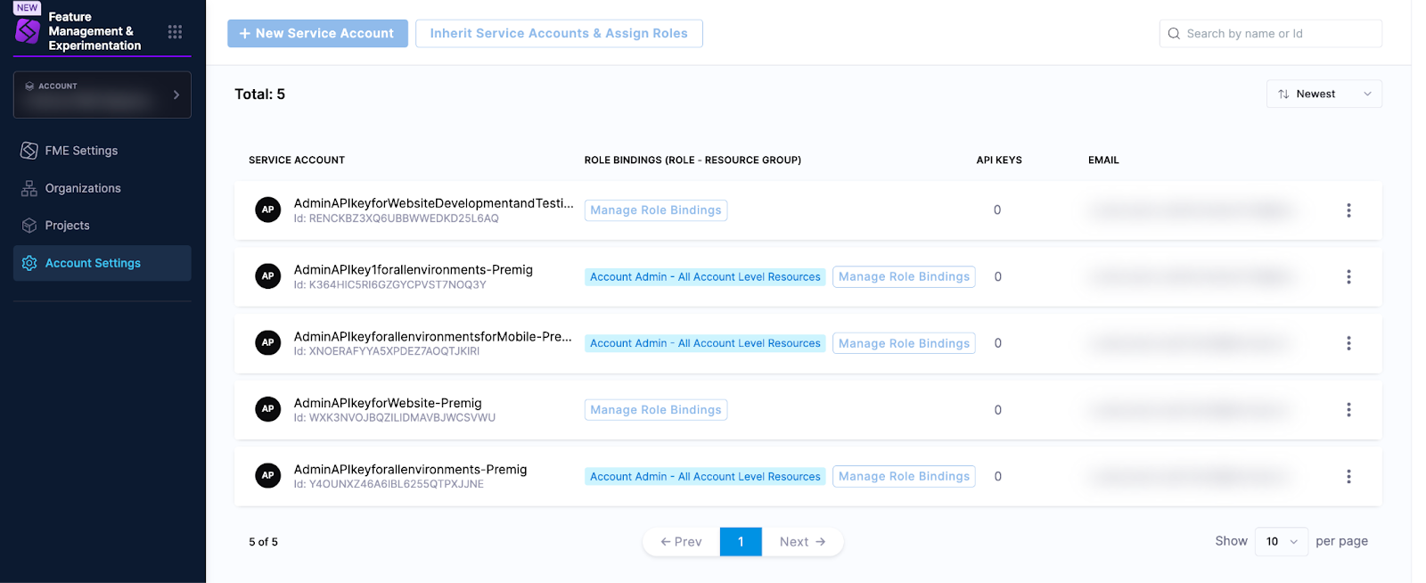Open the app switcher grid icon
The width and height of the screenshot is (1426, 583).
point(175,32)
